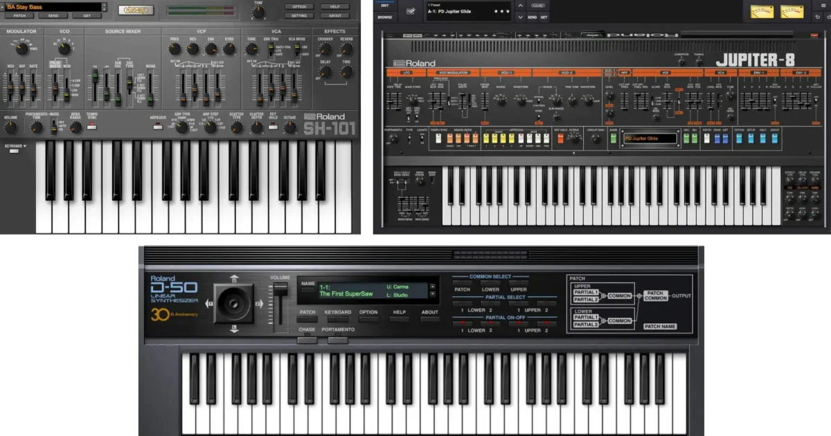Click the SH-101 VCF RES knob

click(193, 49)
